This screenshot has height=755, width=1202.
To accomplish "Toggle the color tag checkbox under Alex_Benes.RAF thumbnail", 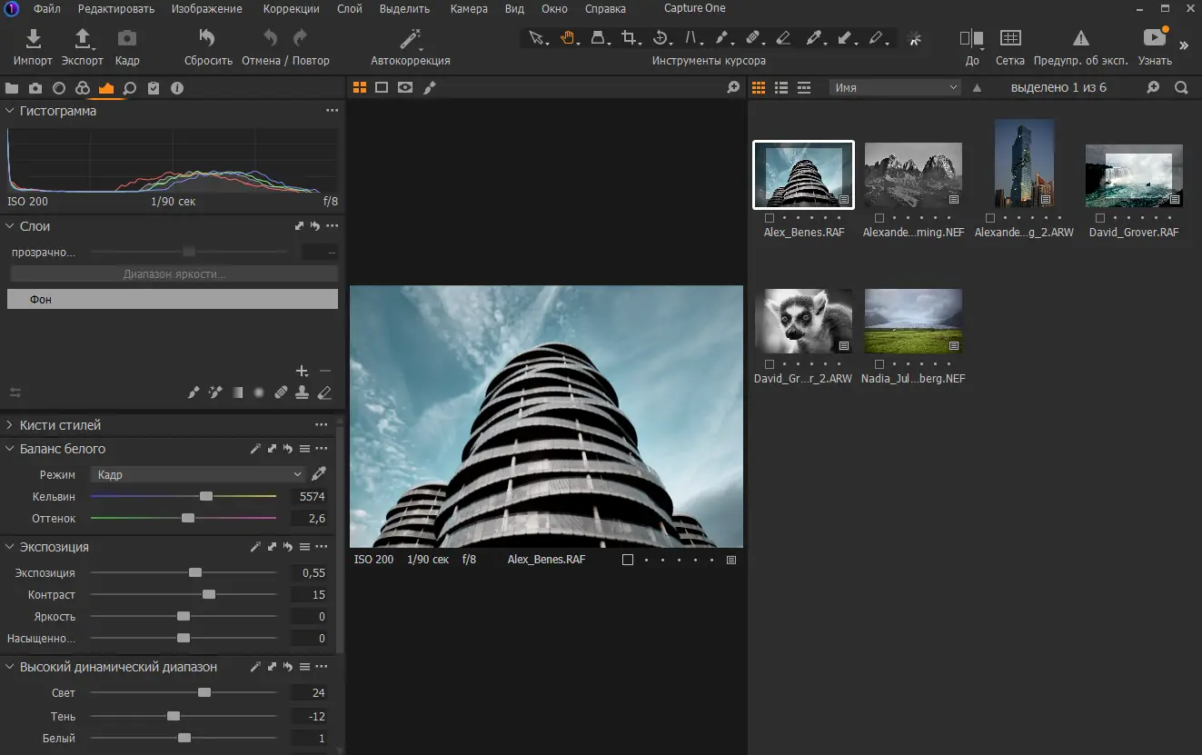I will coord(770,218).
